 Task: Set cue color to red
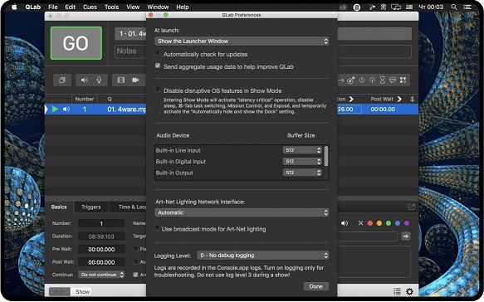[x=369, y=223]
